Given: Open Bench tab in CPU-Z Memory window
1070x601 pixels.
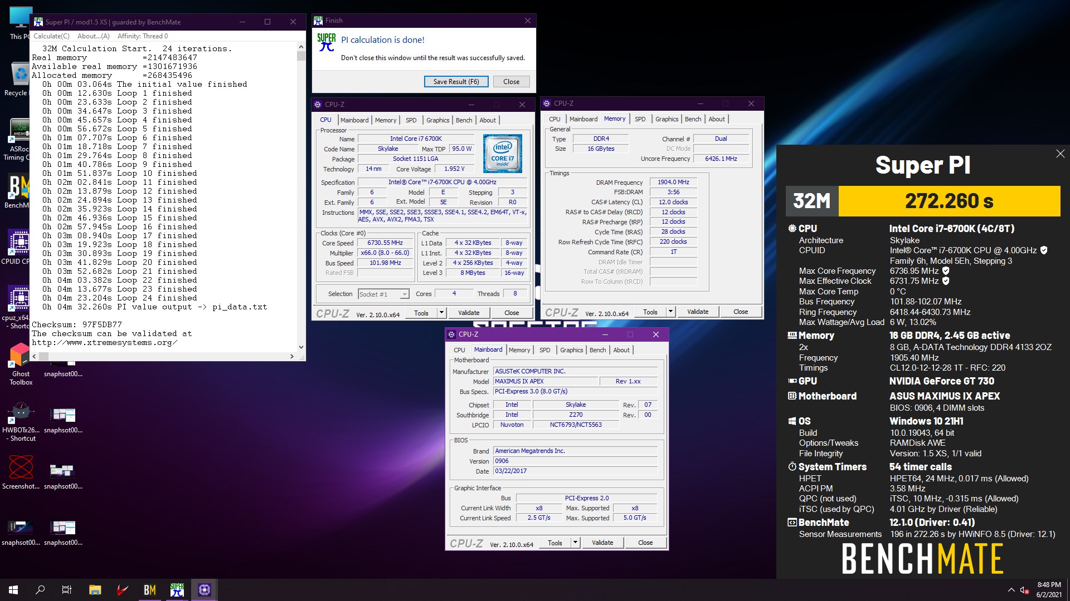Looking at the screenshot, I should click(693, 119).
